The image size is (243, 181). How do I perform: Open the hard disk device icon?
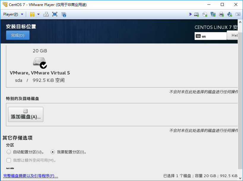(196, 15)
